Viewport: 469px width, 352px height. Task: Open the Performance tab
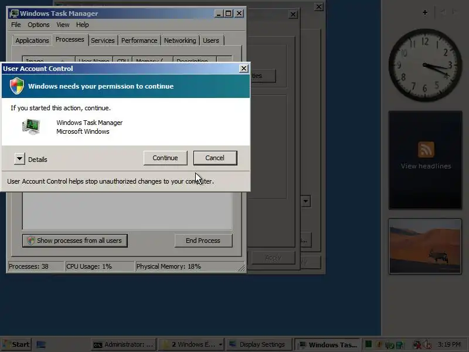[140, 40]
